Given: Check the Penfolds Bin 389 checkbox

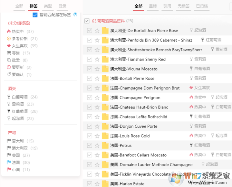Looking at the screenshot, I should [x=90, y=40].
